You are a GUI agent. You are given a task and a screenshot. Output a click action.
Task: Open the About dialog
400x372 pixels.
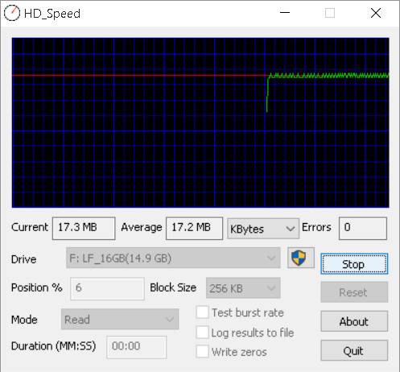coord(354,321)
